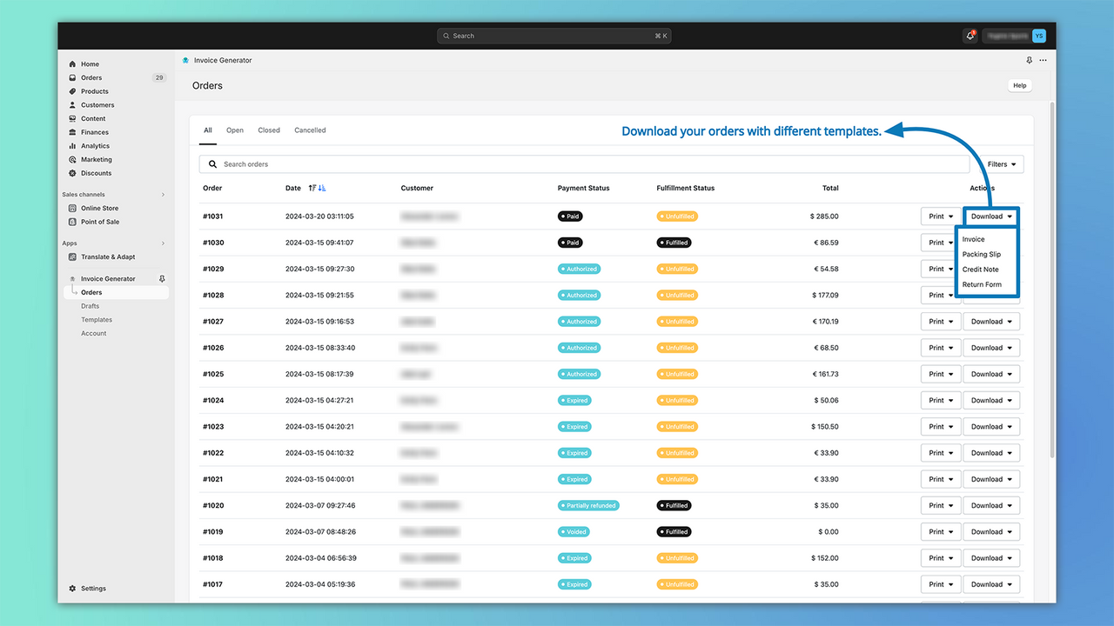Select Packing Slip from the download menu

point(981,255)
